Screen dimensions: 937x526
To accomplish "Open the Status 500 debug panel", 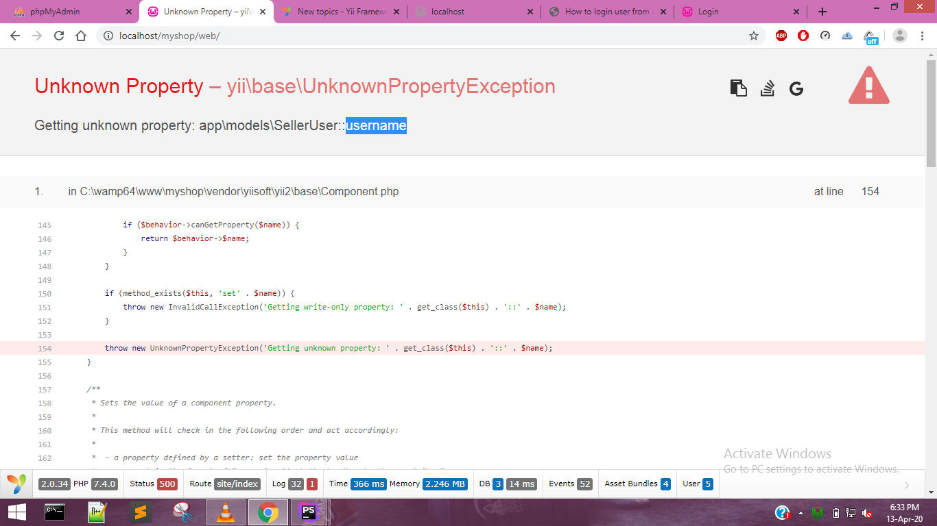I will click(153, 484).
